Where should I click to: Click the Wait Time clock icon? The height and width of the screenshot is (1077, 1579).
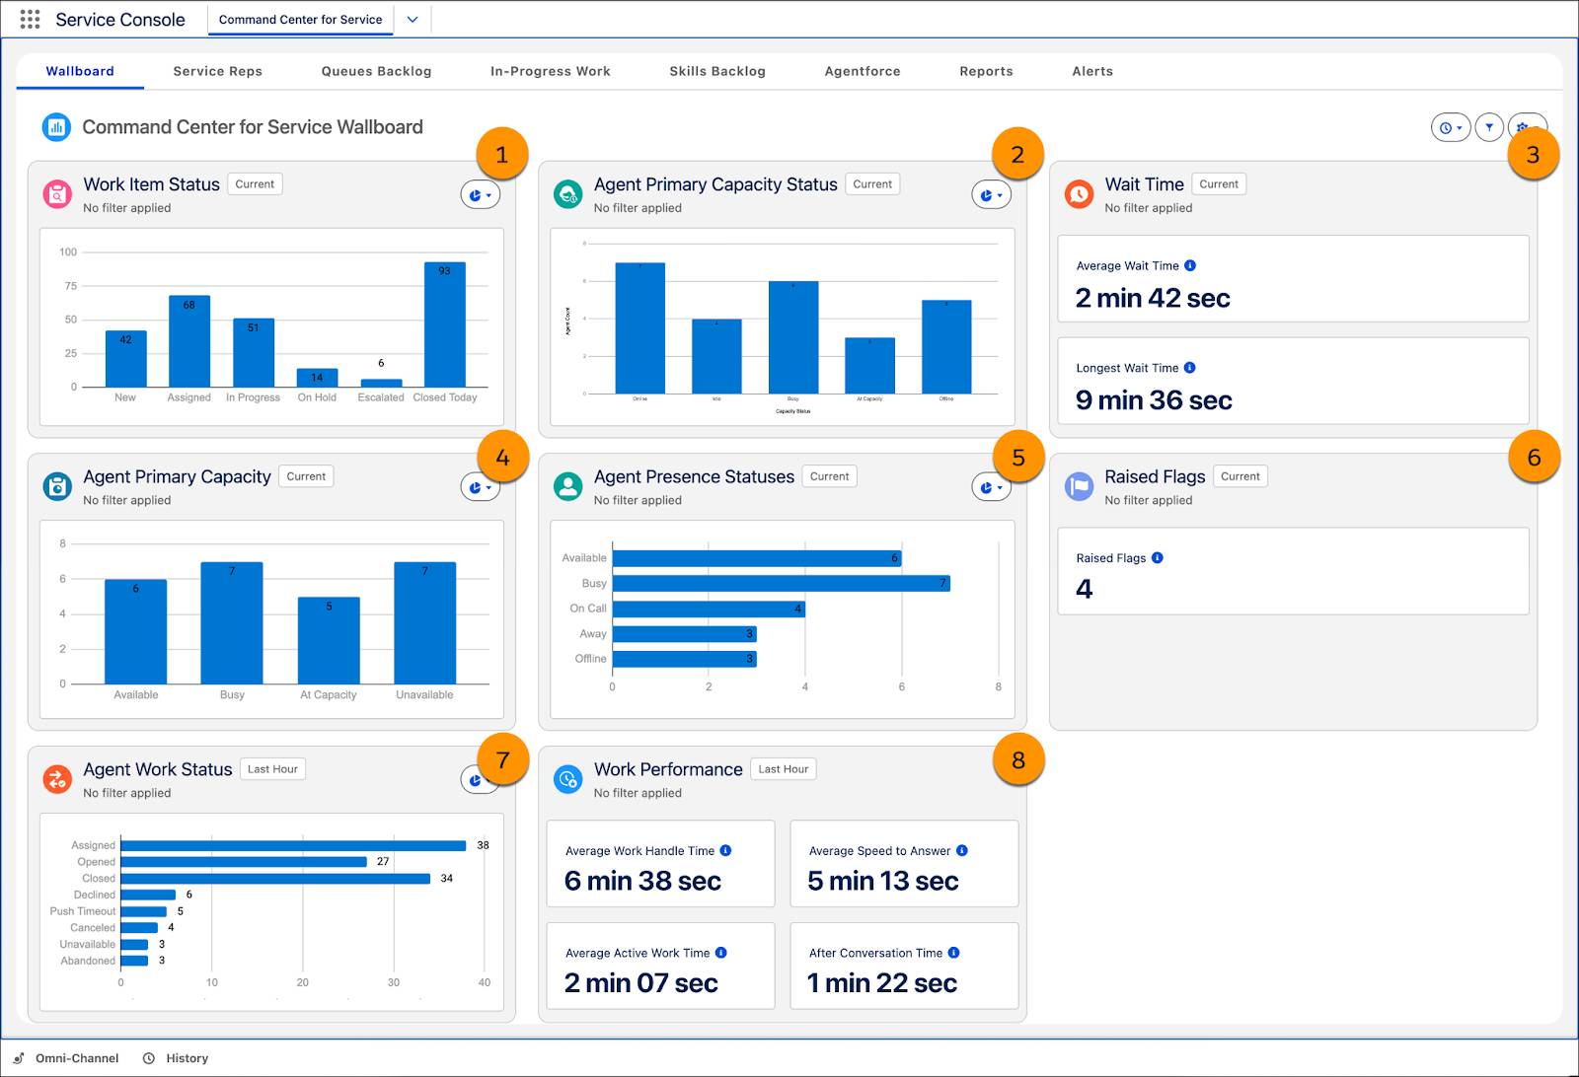1079,194
